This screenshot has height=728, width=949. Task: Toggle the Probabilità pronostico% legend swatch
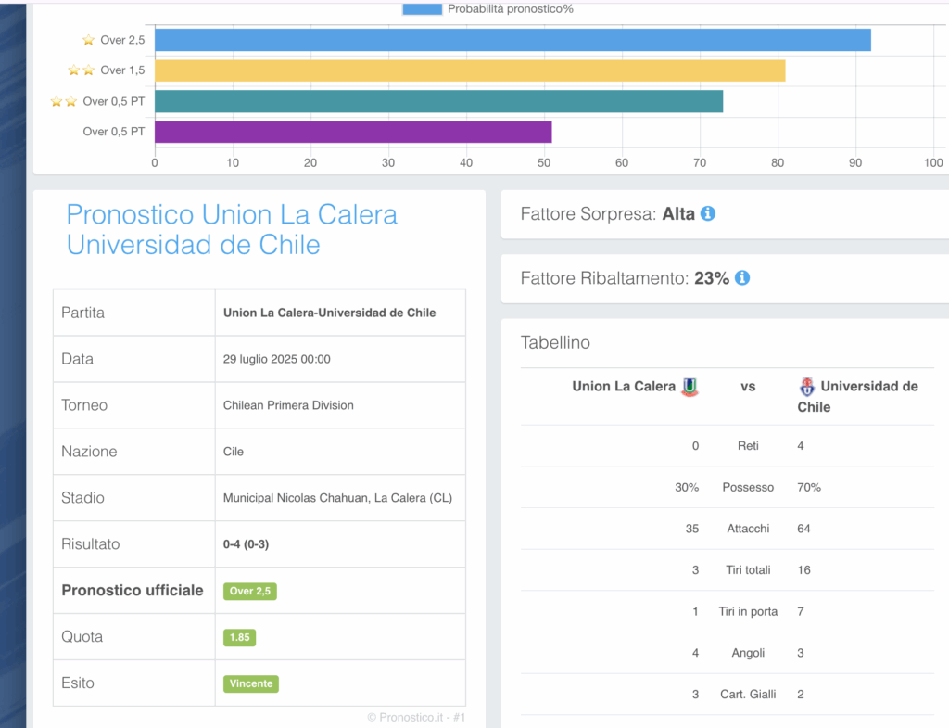point(422,8)
